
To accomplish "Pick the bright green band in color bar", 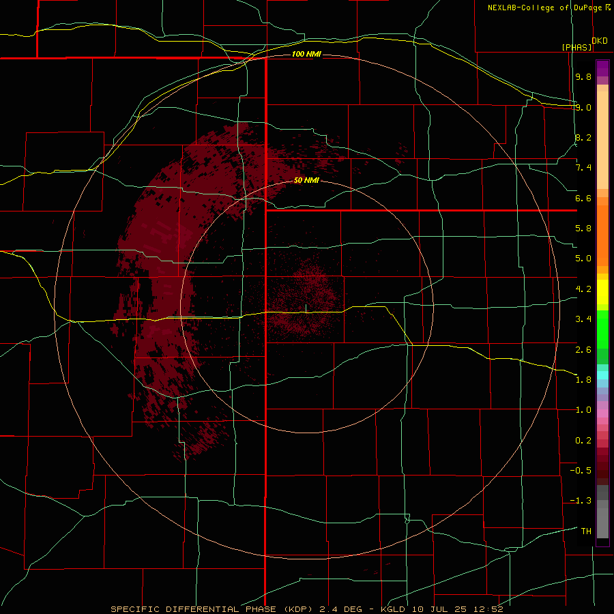I will pos(602,329).
